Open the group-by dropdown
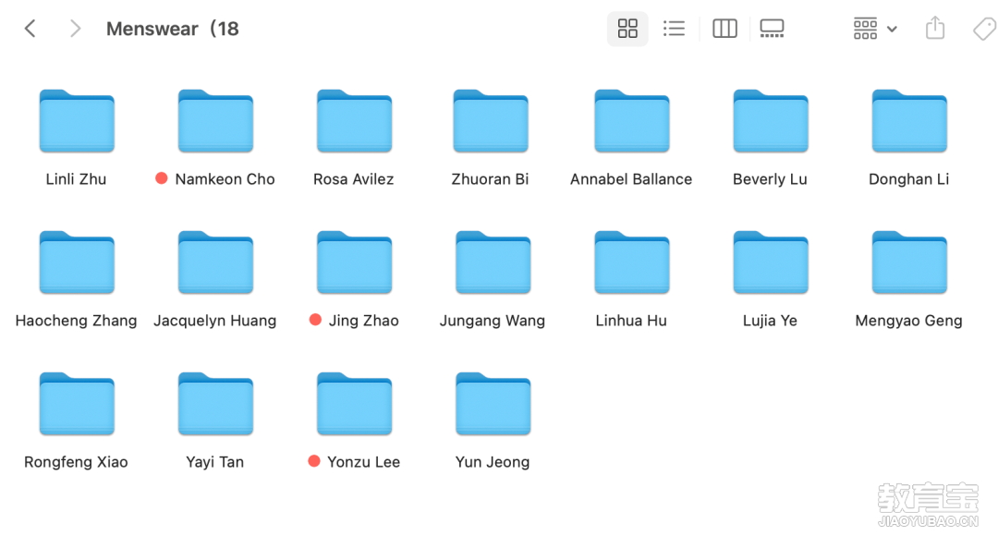Viewport: 998px width, 548px height. coord(875,29)
